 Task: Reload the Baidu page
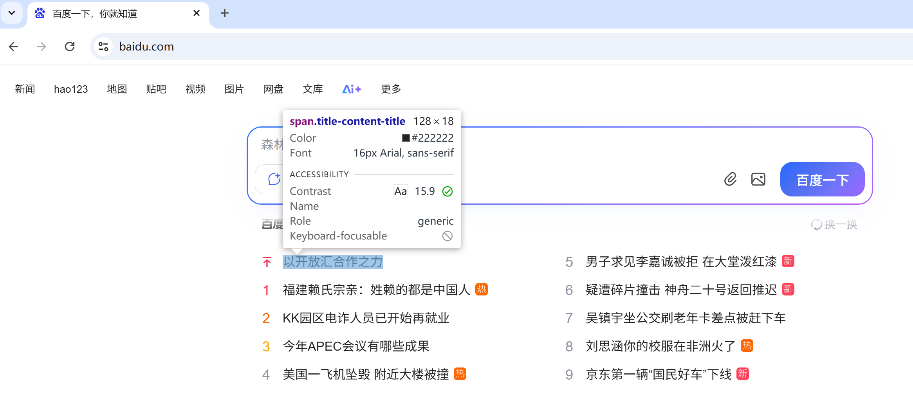[70, 47]
